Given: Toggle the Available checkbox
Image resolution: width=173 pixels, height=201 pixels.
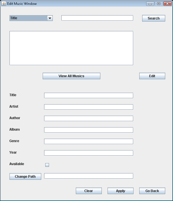Looking at the screenshot, I should point(47,165).
